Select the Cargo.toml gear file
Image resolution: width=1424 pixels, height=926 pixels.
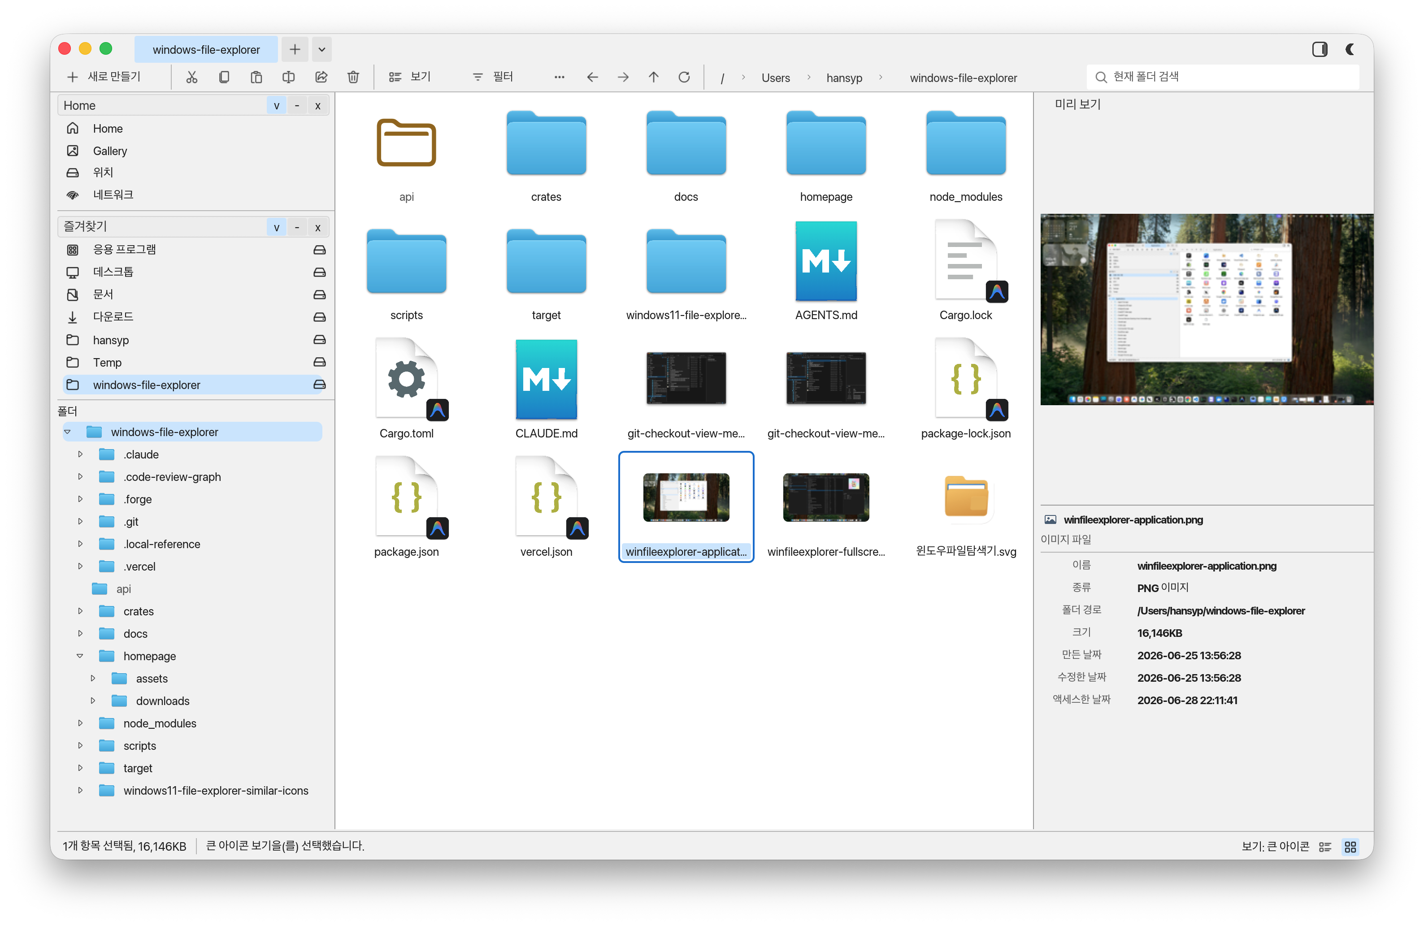point(406,380)
